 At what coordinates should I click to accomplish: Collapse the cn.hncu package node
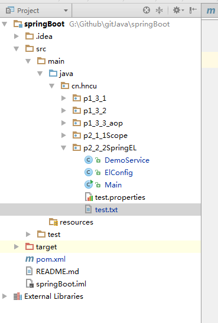tap(51, 86)
